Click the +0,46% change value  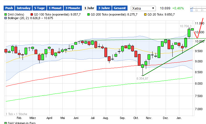178,8
